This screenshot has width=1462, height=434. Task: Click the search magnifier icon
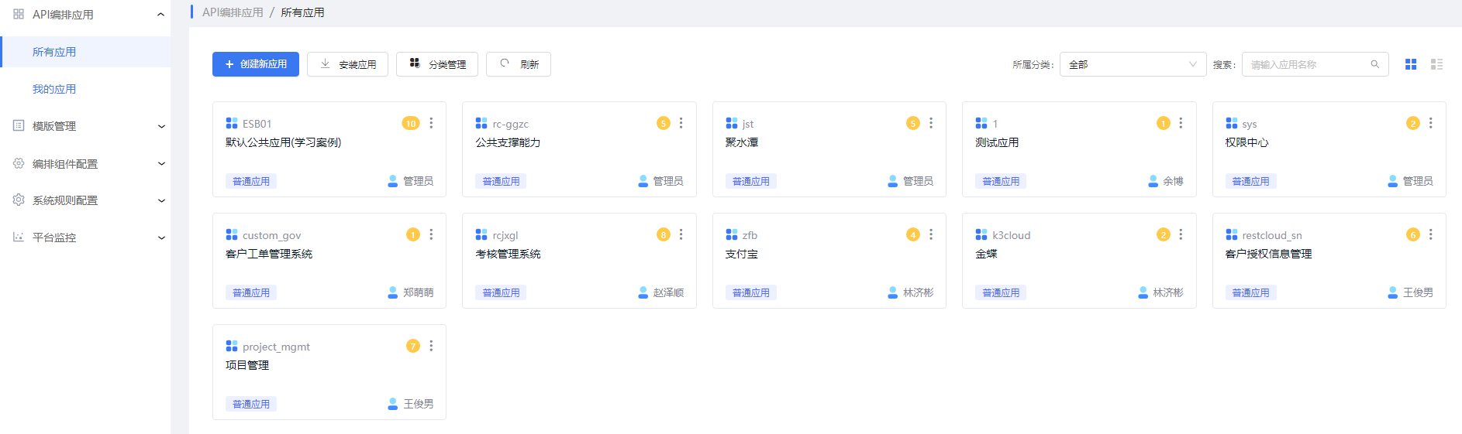(x=1374, y=64)
